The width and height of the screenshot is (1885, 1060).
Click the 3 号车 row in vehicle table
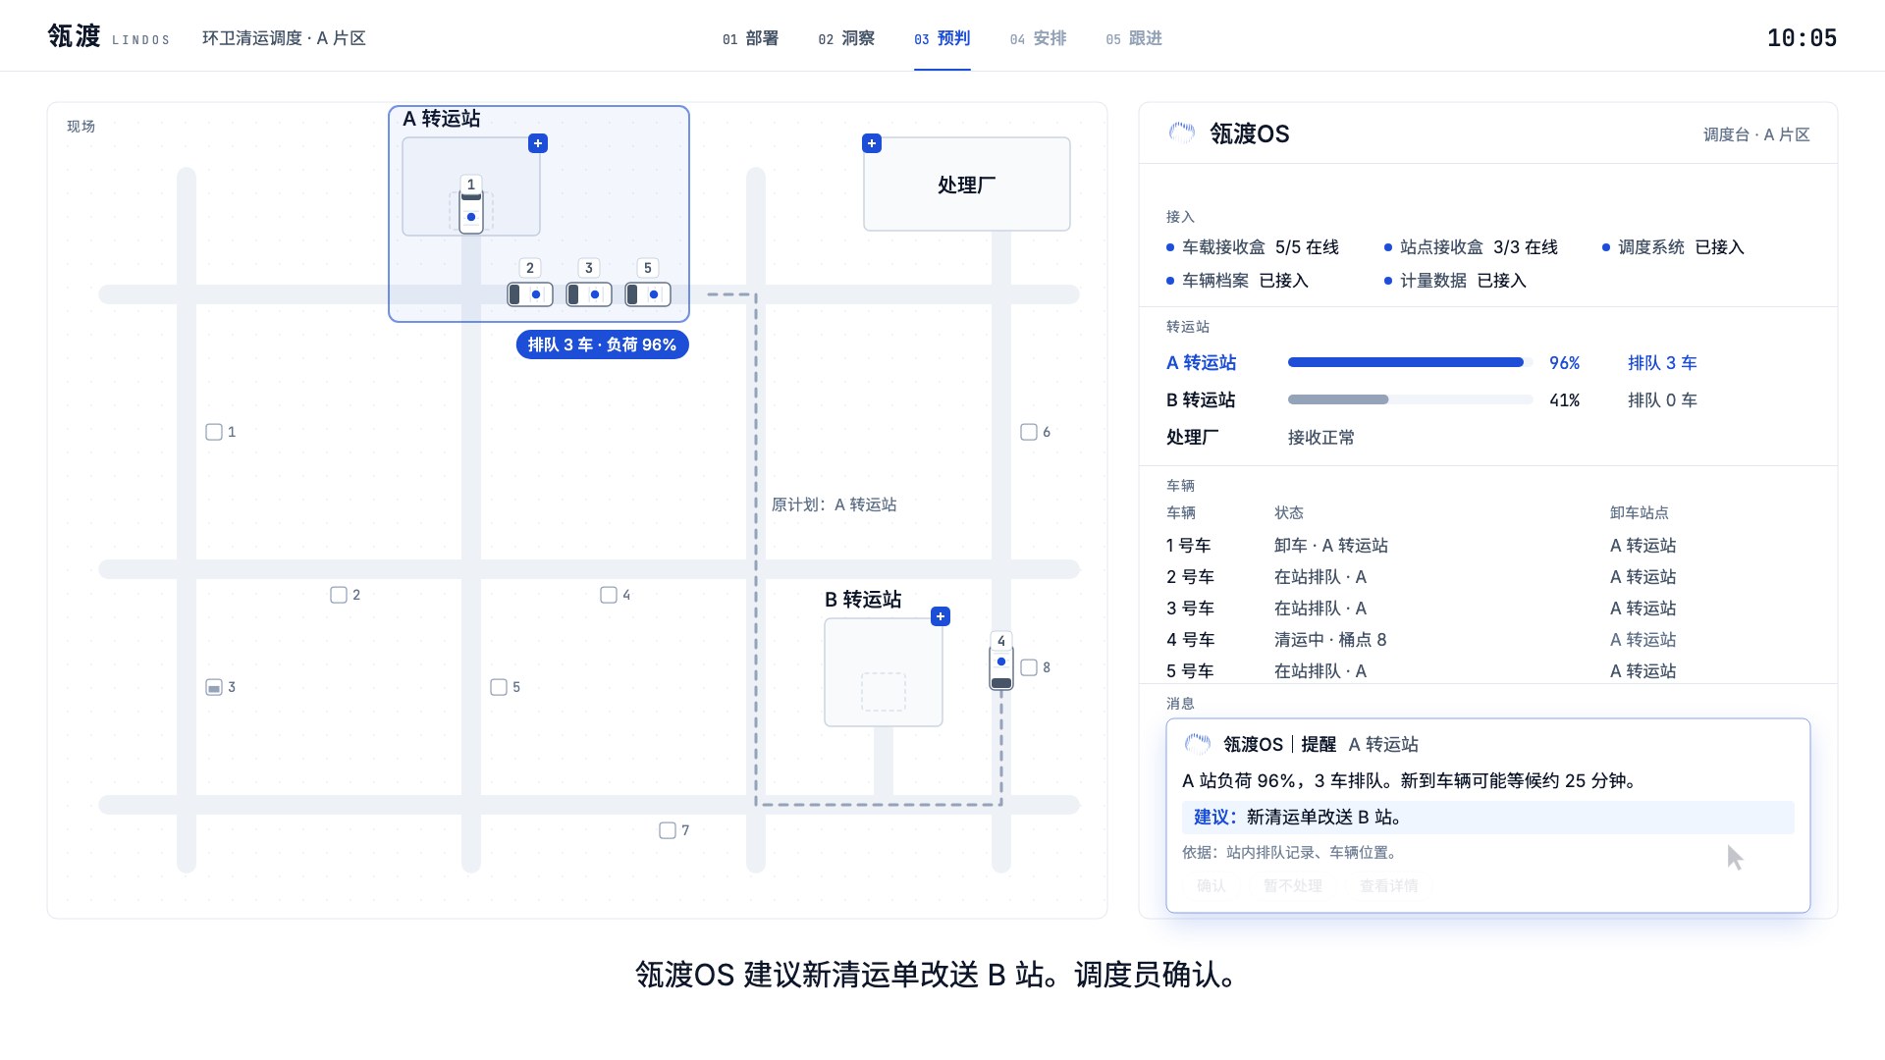click(x=1488, y=609)
